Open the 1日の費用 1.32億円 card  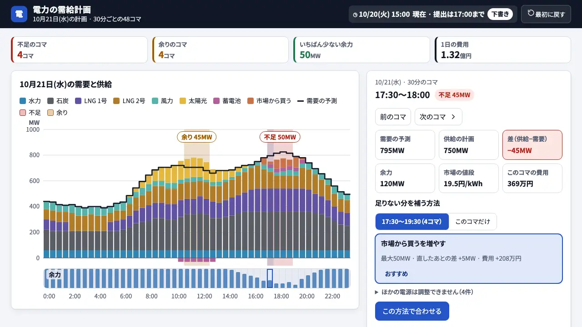pos(503,50)
